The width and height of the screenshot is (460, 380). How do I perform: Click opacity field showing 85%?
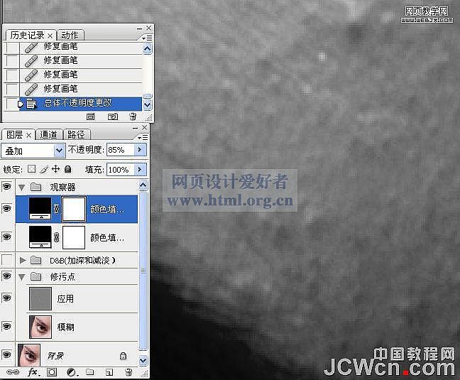(121, 150)
